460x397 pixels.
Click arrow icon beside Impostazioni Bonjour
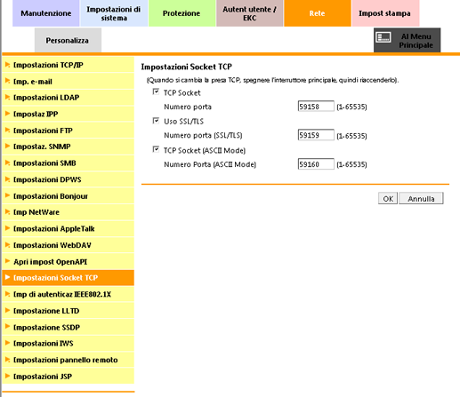8,195
